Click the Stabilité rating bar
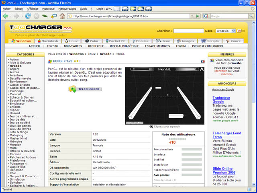The width and height of the screenshot is (257, 193). [x=192, y=160]
